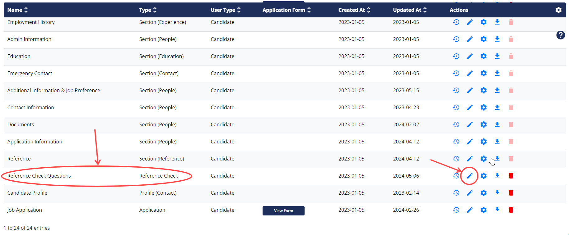
Task: Click the View Form button
Action: point(283,211)
